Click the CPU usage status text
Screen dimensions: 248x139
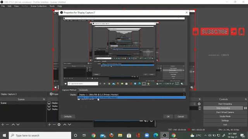click(229, 130)
